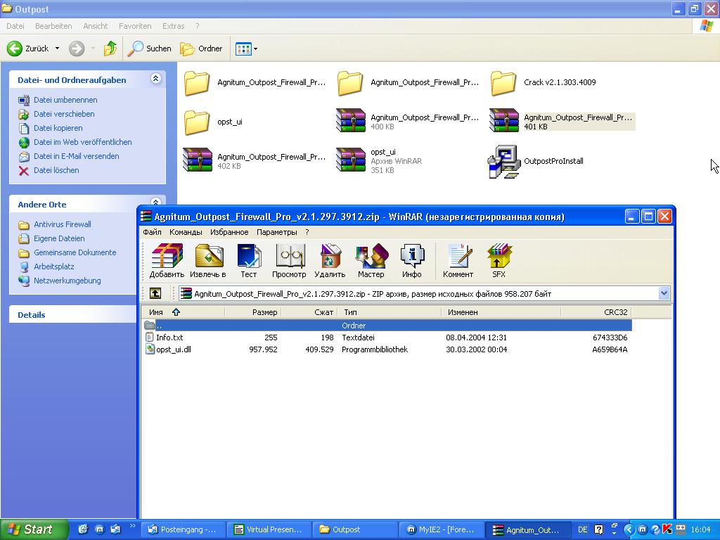This screenshot has height=540, width=720.
Task: Show archive Инфо (Info)
Action: [x=412, y=261]
